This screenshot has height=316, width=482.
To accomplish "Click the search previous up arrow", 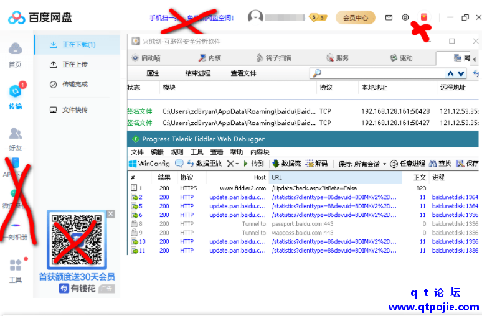I will point(450,73).
